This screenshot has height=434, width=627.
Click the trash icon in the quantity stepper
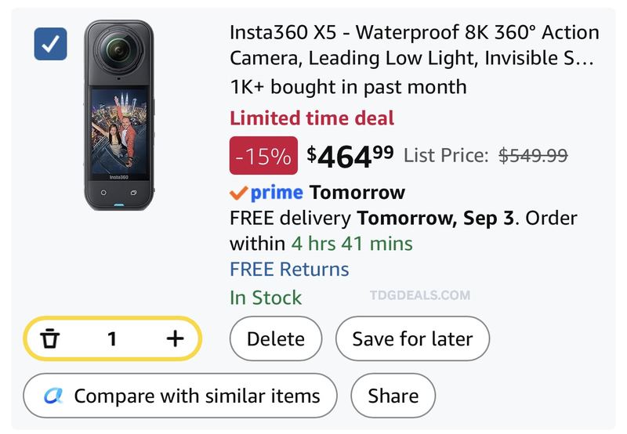click(x=50, y=338)
